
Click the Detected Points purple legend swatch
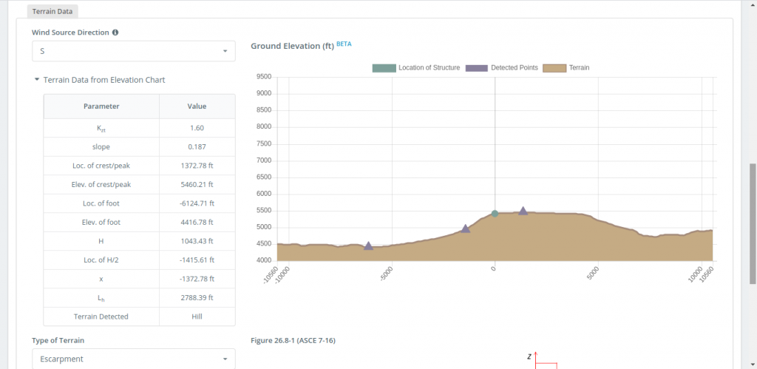tap(476, 68)
